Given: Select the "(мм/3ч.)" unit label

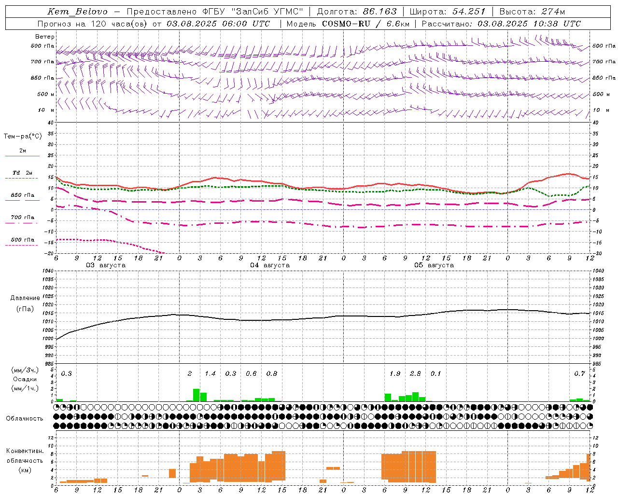Looking at the screenshot, I should pyautogui.click(x=25, y=370).
